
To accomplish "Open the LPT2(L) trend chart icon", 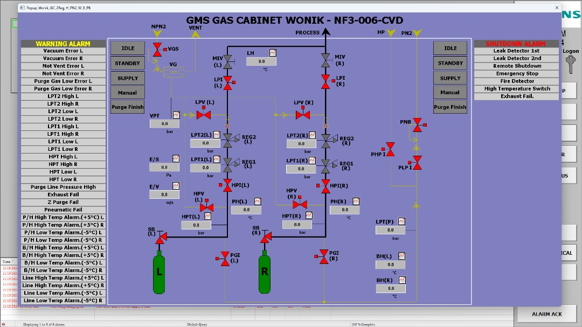I will click(217, 134).
